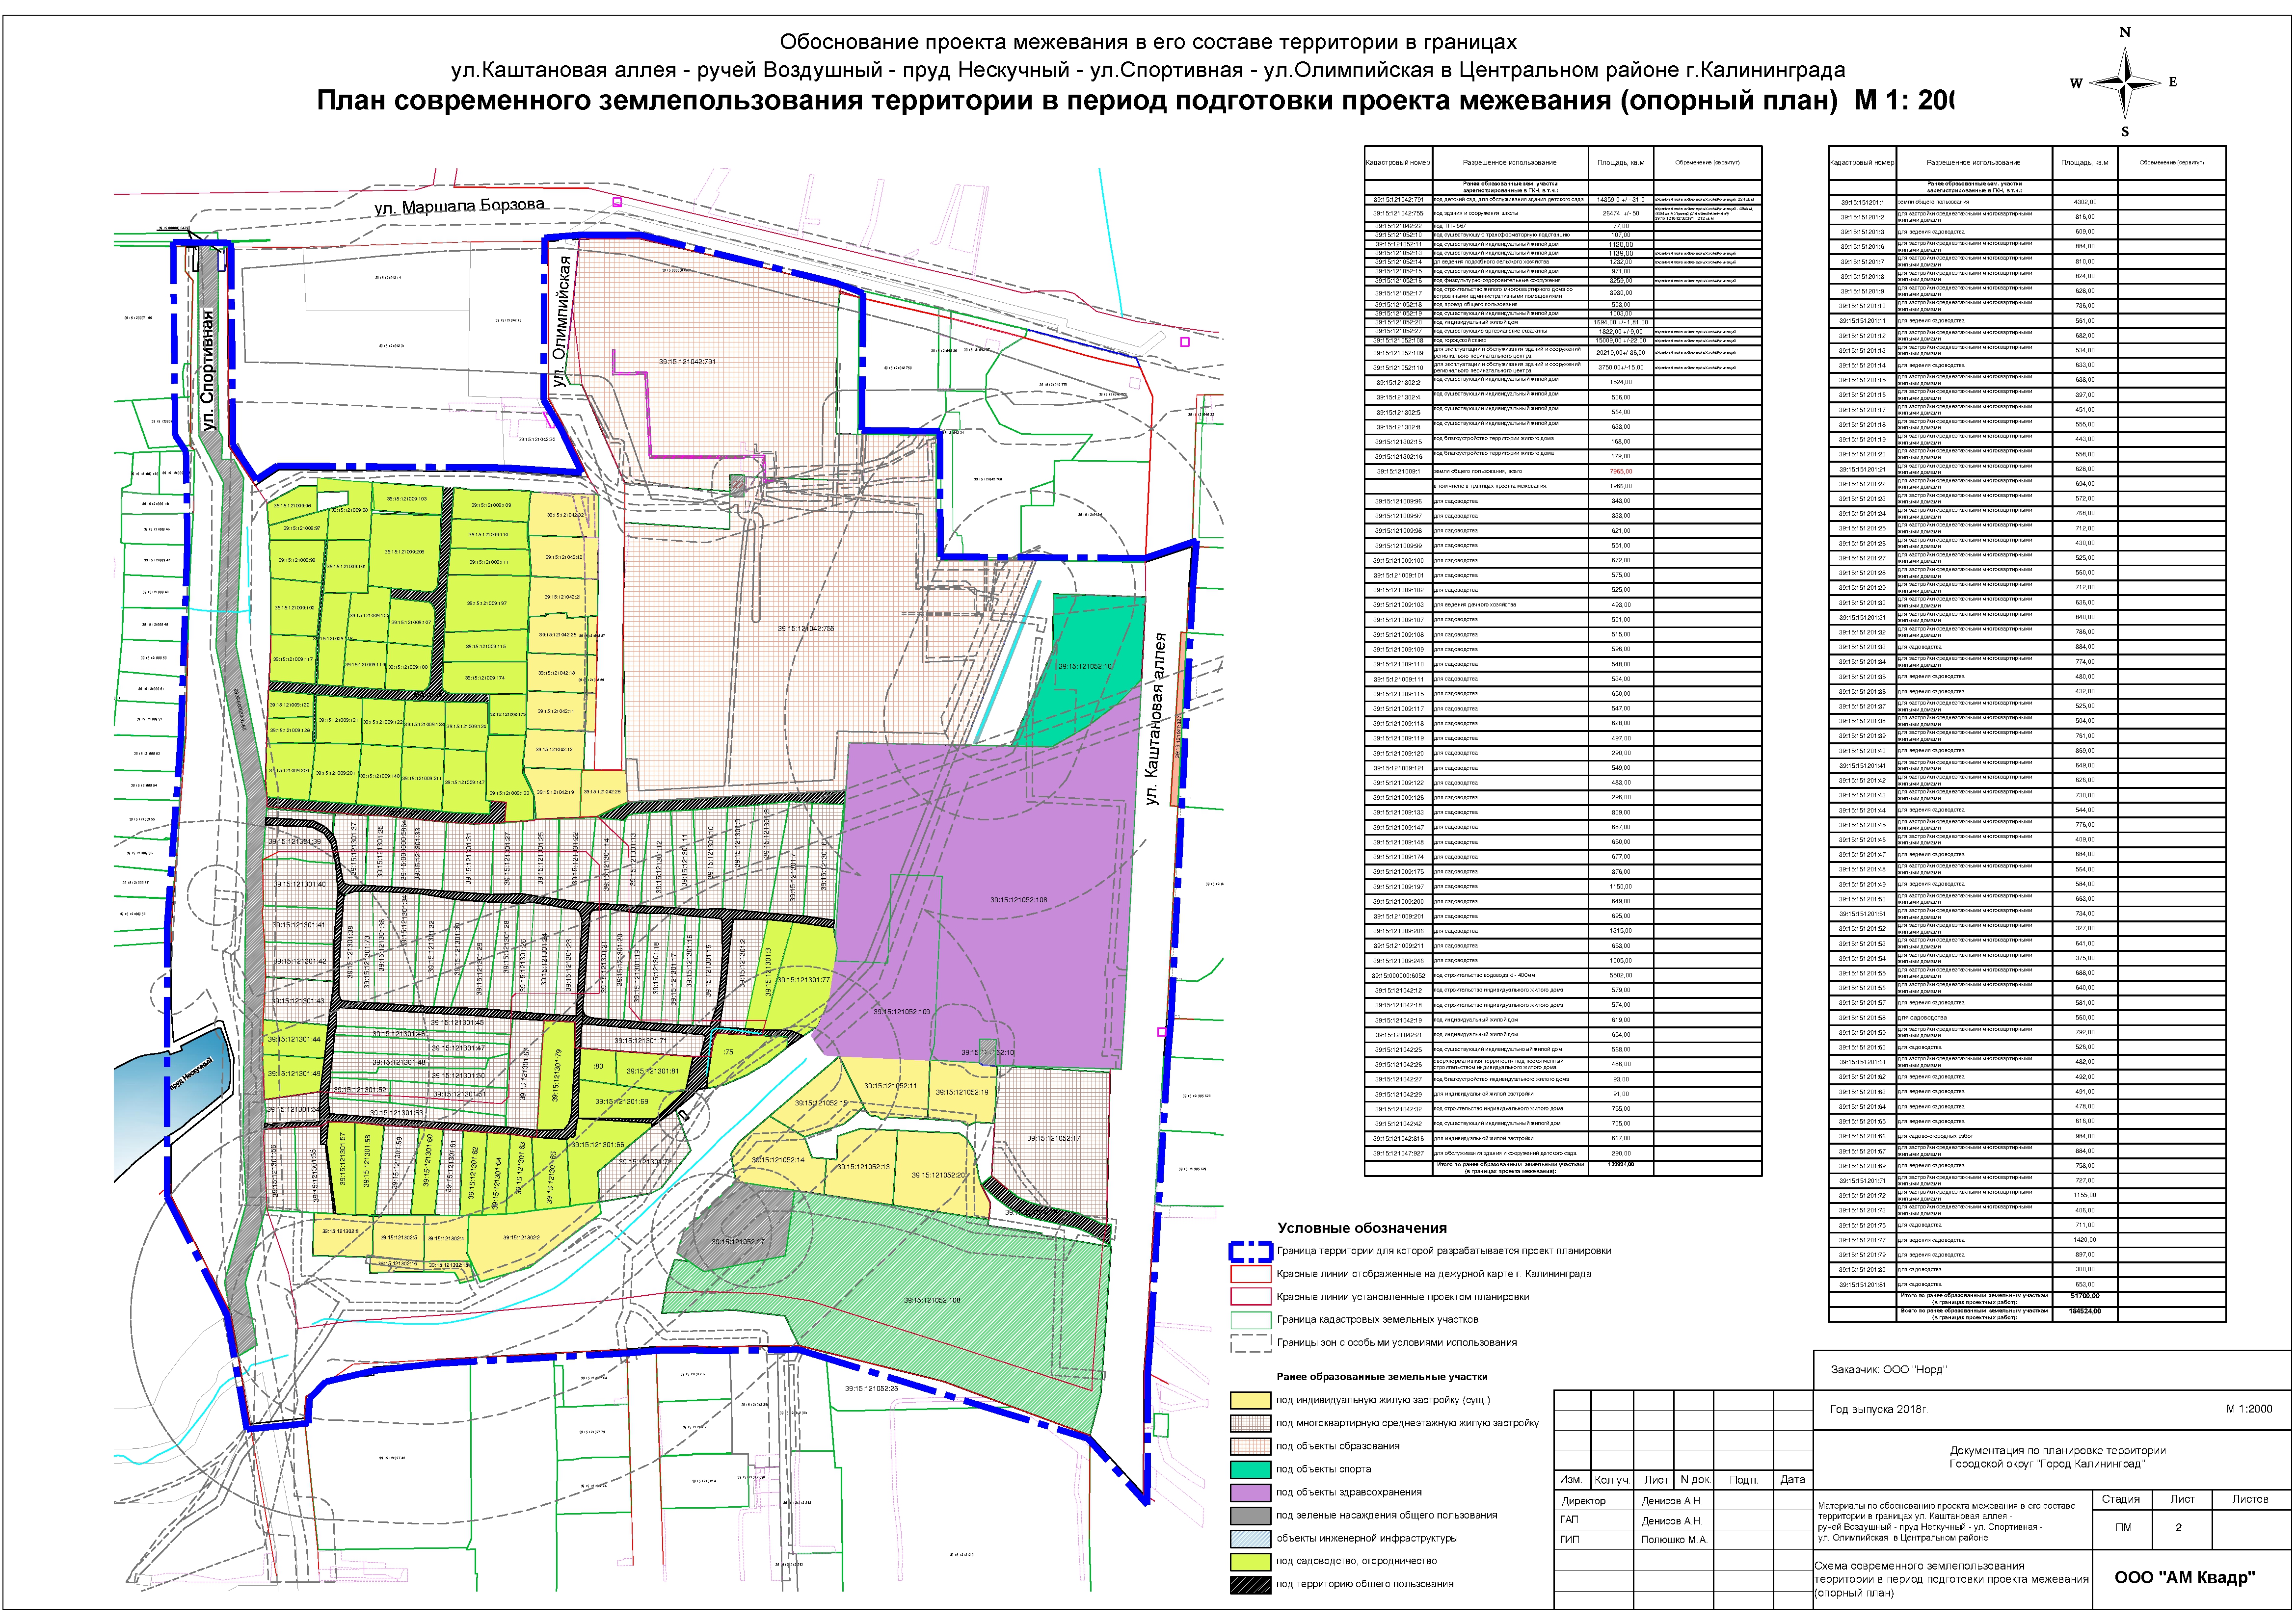Click the 'Условные обозначения' legend heading
The image size is (2296, 1623).
tap(1361, 1228)
